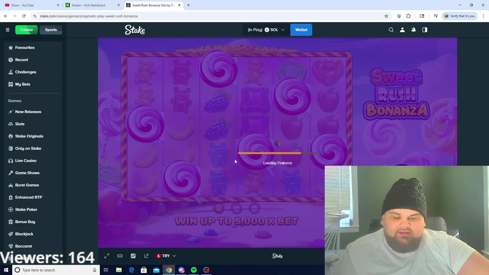
Task: Click the Recent history icon
Action: pyautogui.click(x=11, y=60)
